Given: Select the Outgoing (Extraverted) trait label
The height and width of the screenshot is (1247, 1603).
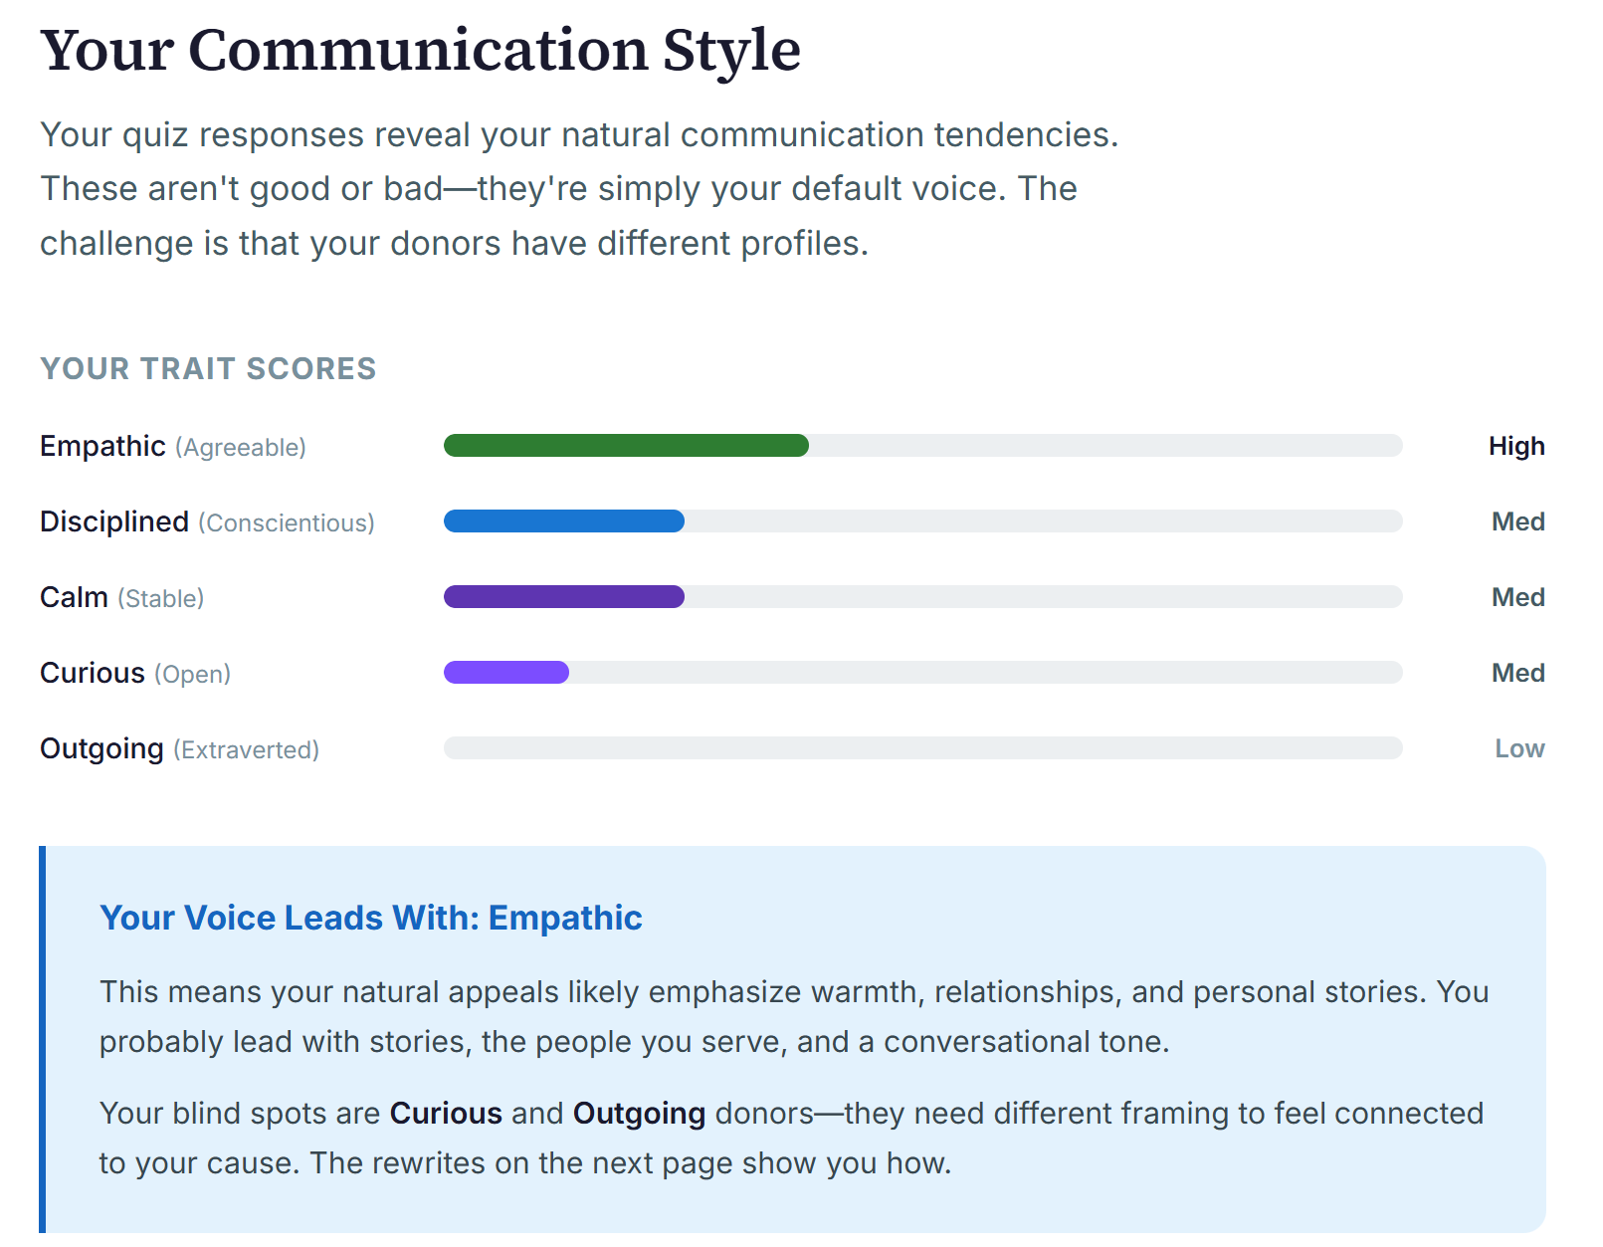Looking at the screenshot, I should 179,749.
